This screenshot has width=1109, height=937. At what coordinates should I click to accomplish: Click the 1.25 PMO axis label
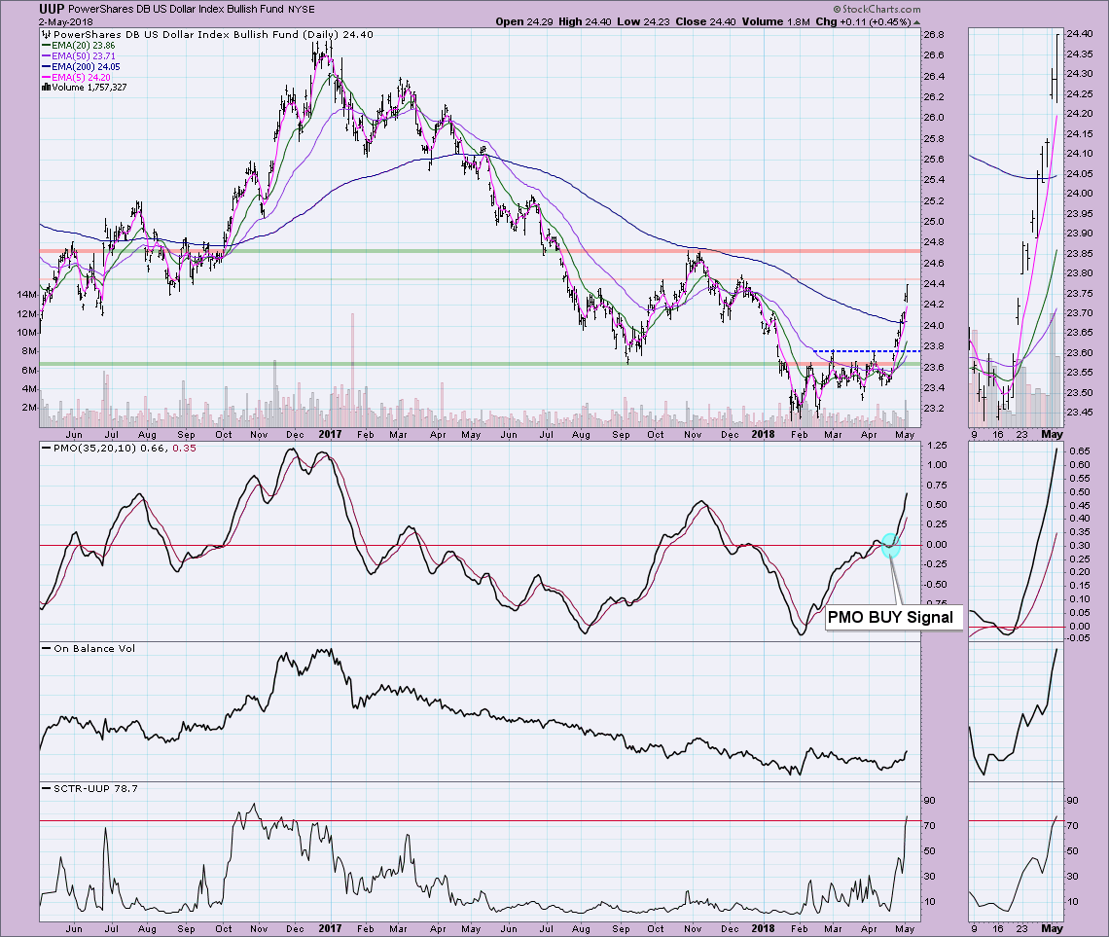coord(937,445)
